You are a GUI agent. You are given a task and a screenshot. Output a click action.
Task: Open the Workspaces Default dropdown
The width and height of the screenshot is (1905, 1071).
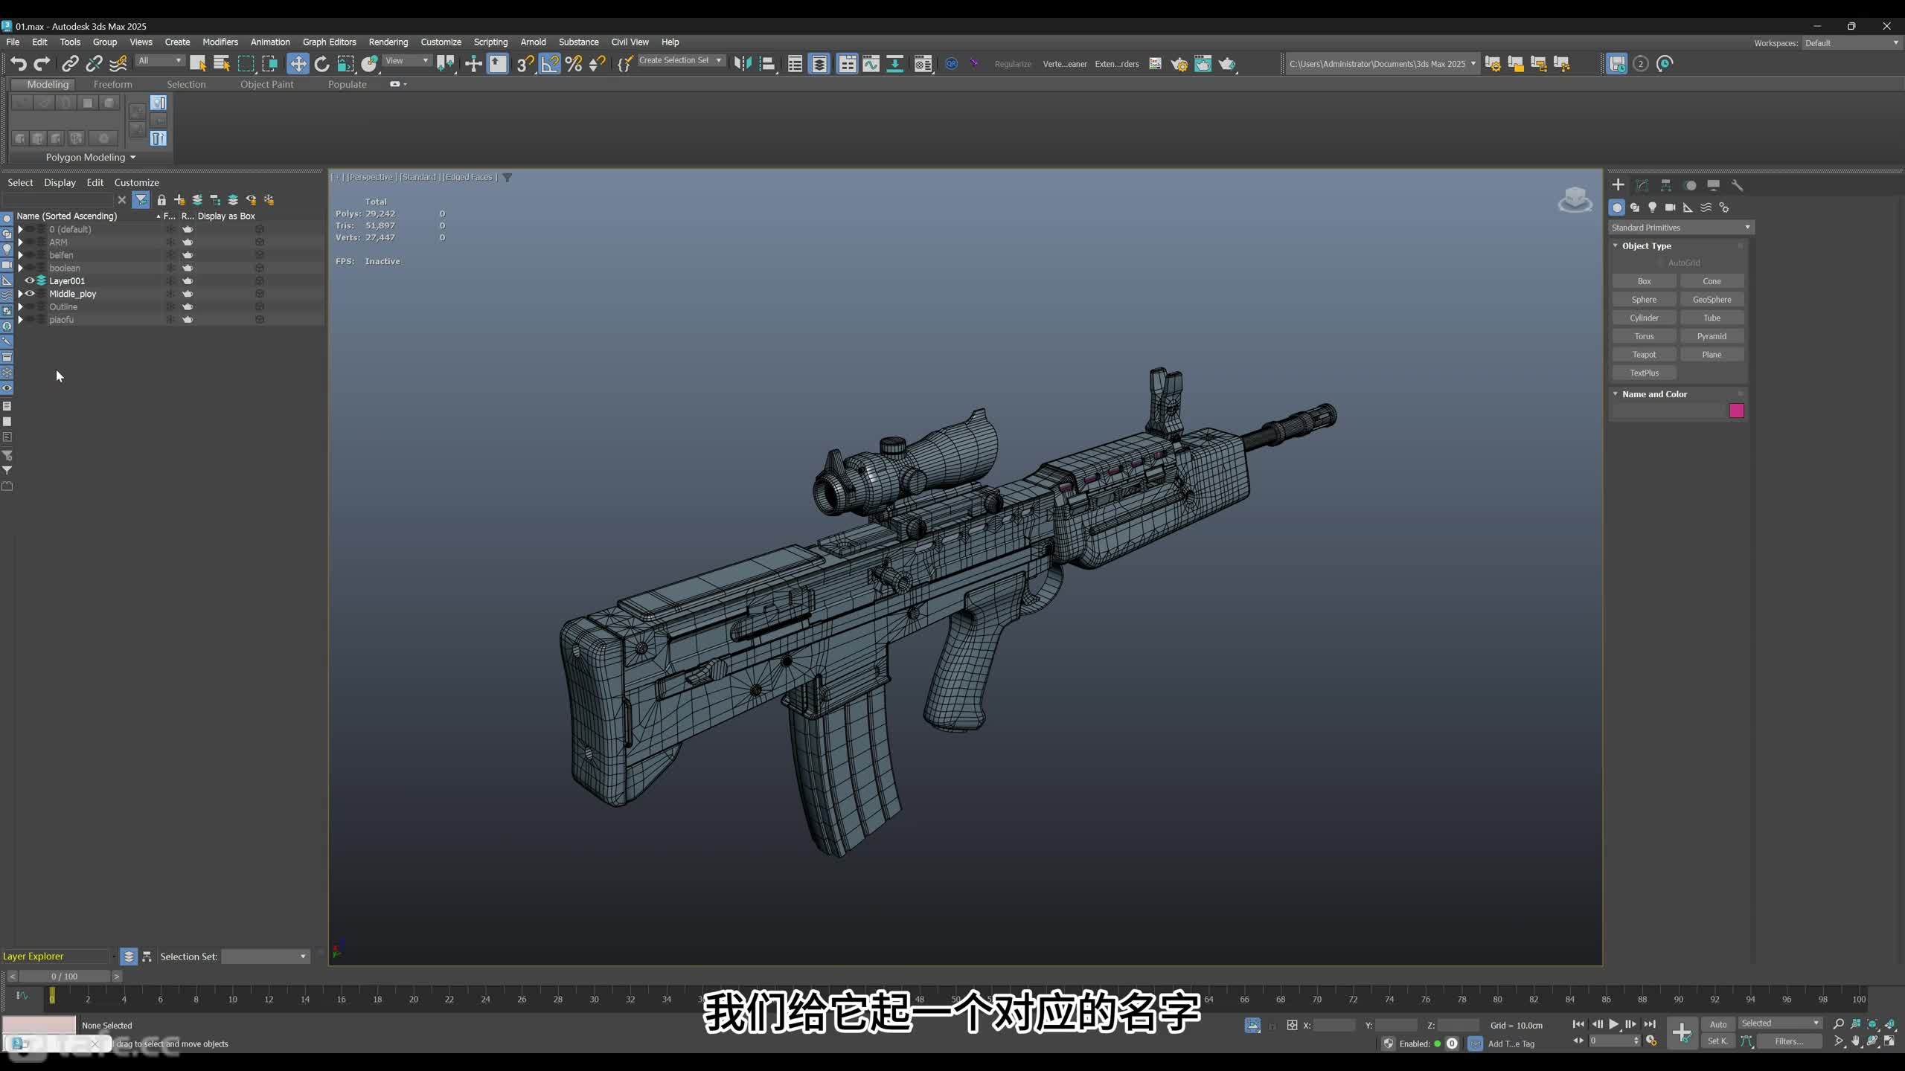pyautogui.click(x=1851, y=43)
